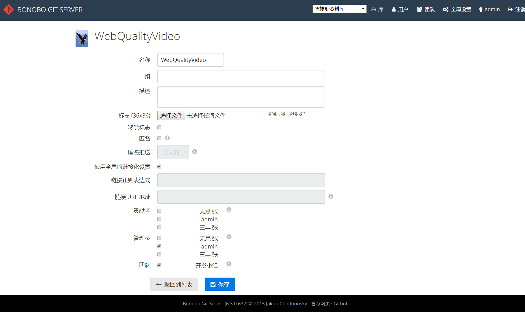Check 无忌 张 as 管理员
Screen dimensions: 525x312
tap(159, 238)
